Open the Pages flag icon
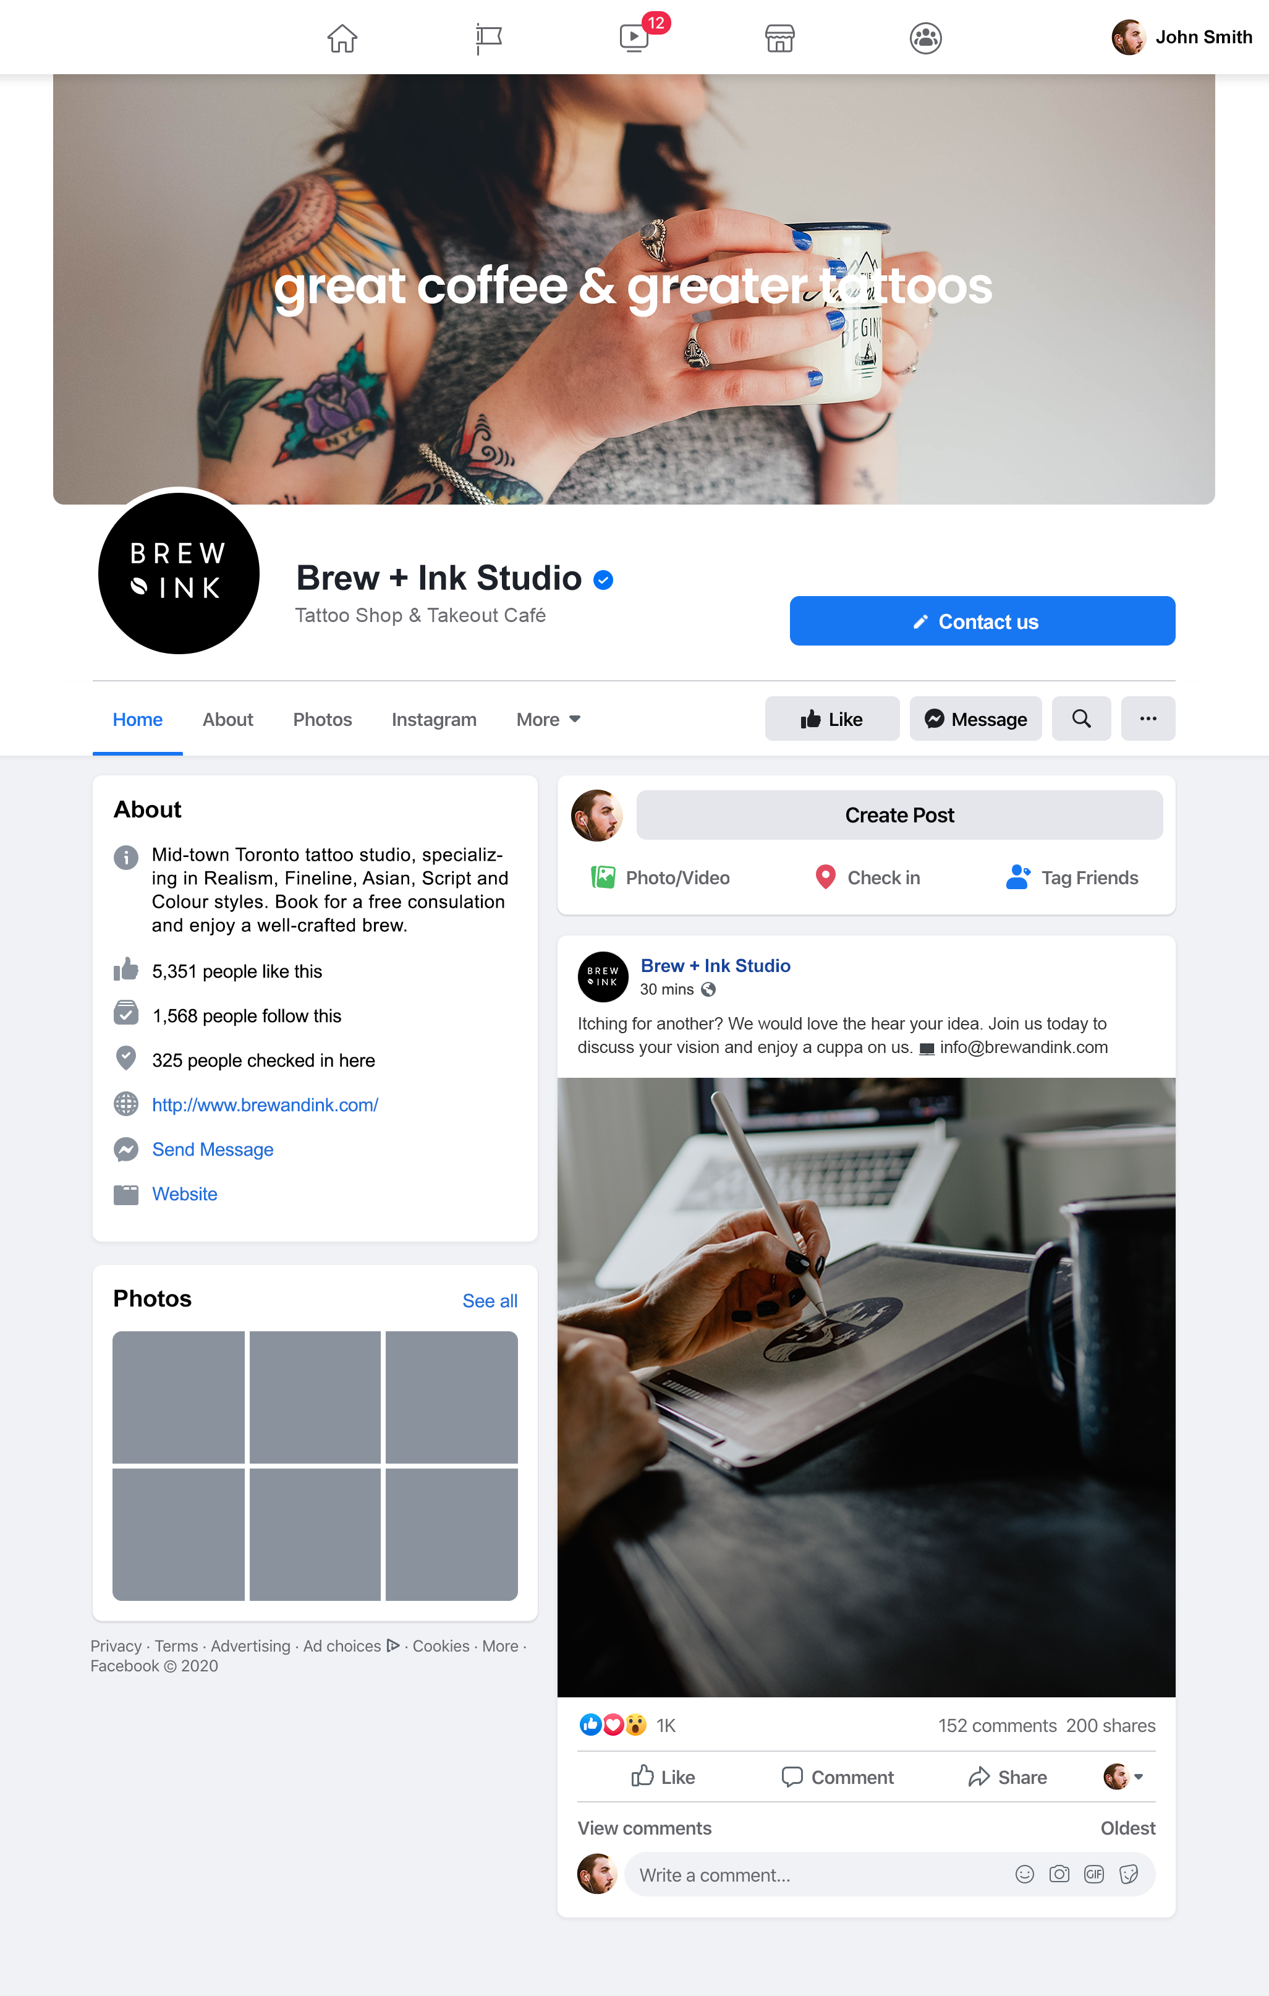The width and height of the screenshot is (1269, 1996). [488, 38]
